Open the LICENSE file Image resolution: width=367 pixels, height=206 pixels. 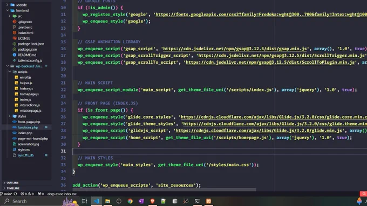click(x=24, y=38)
